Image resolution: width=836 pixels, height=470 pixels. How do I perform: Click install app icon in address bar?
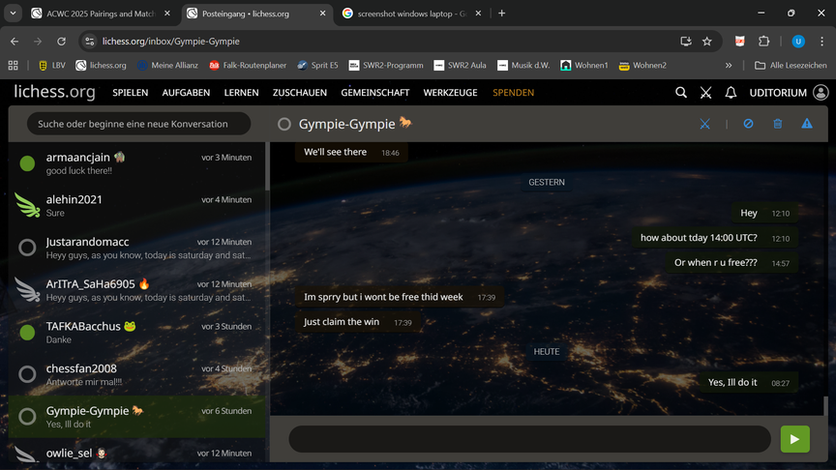[686, 41]
